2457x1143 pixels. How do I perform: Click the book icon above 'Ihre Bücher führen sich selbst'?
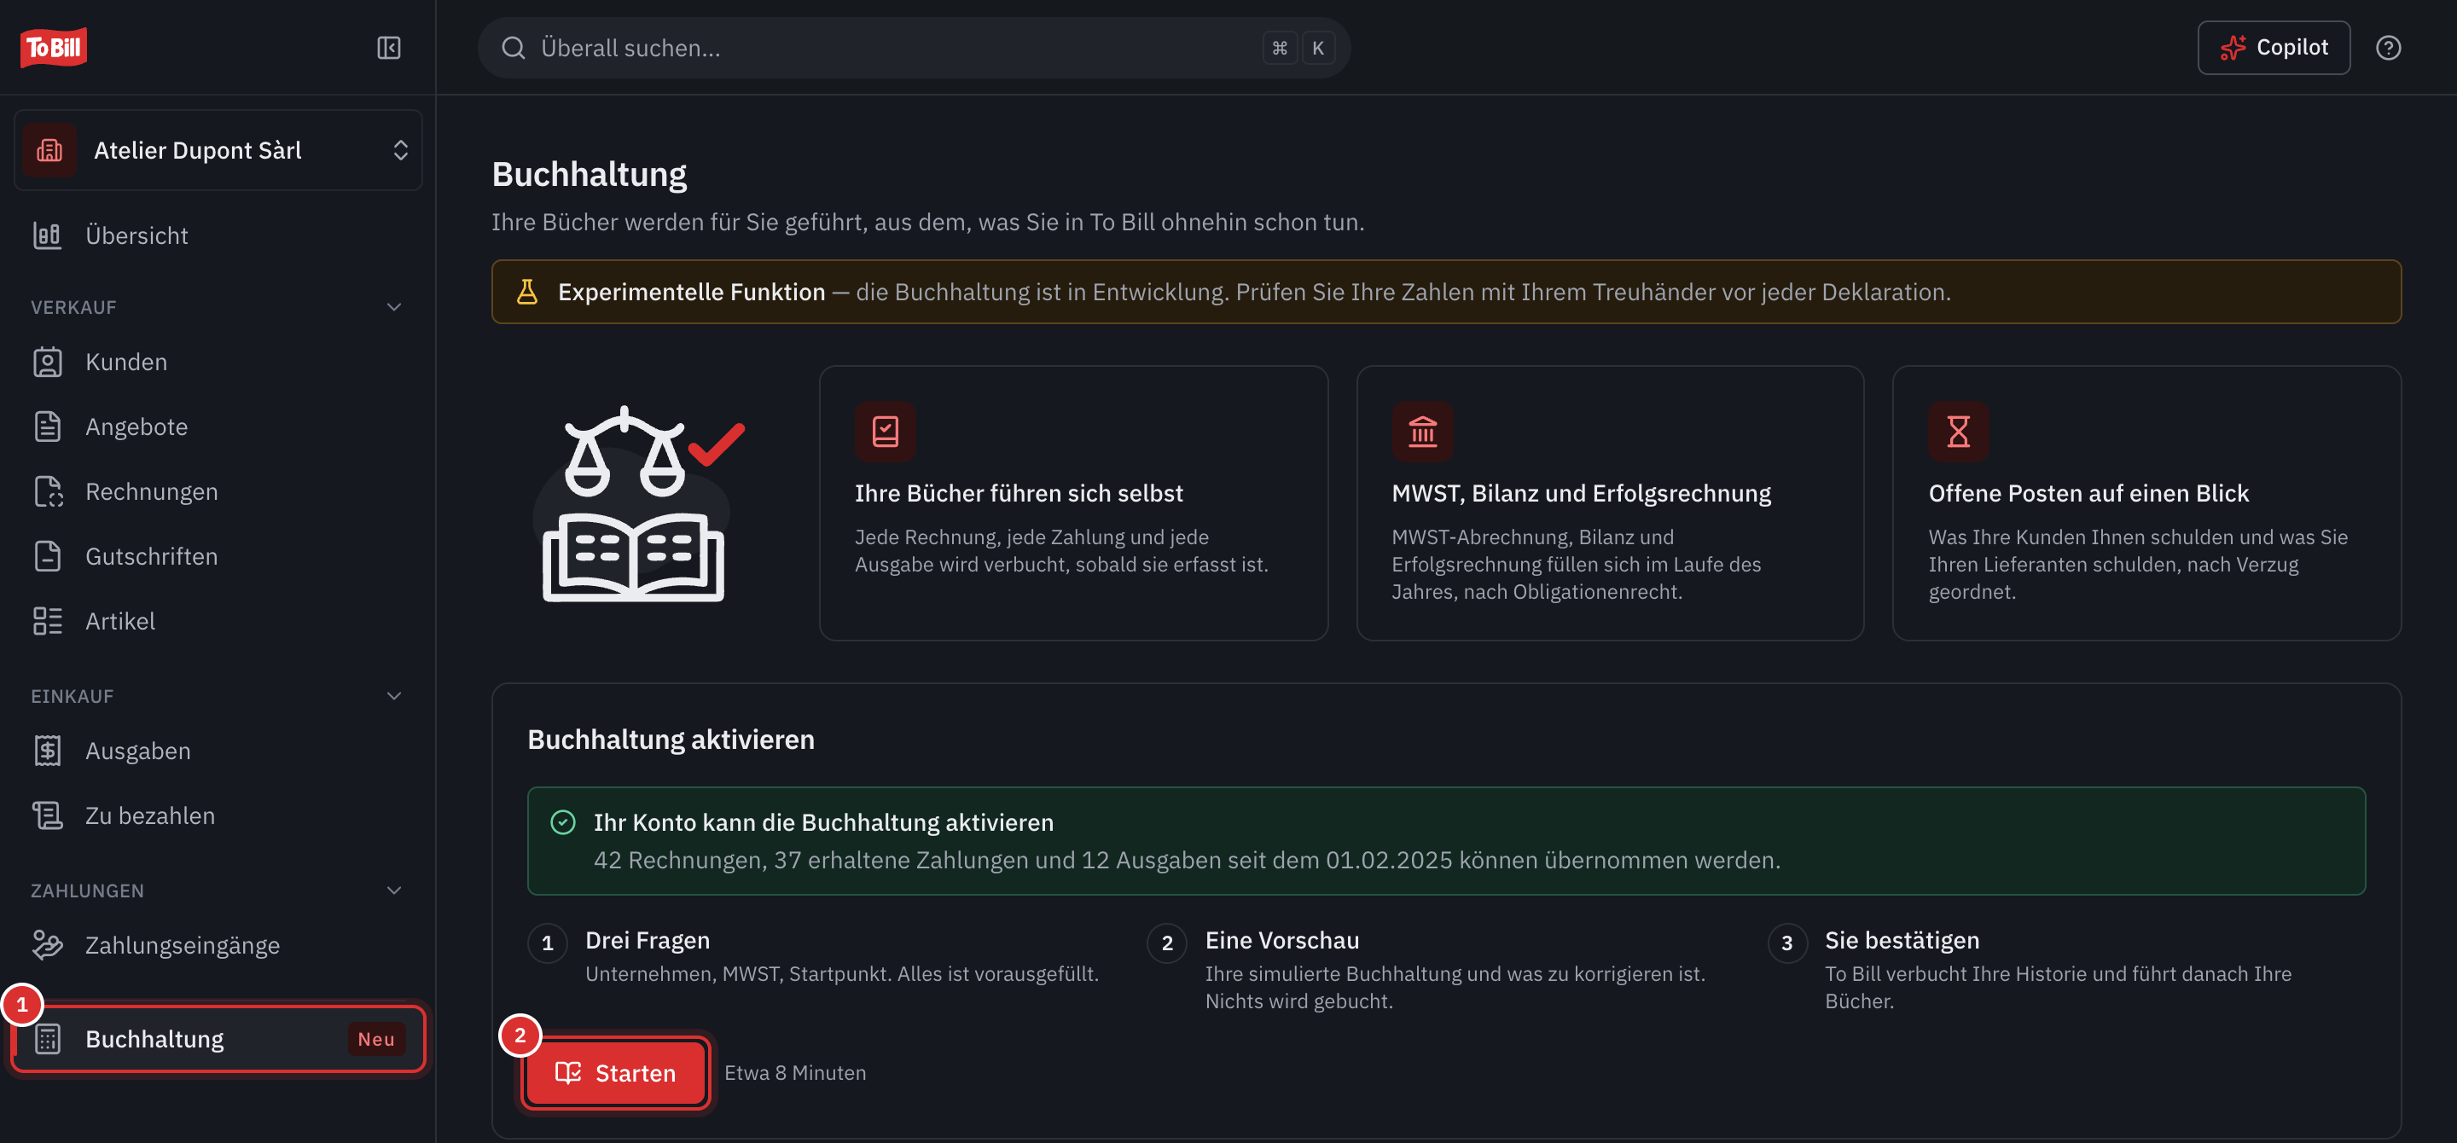886,432
